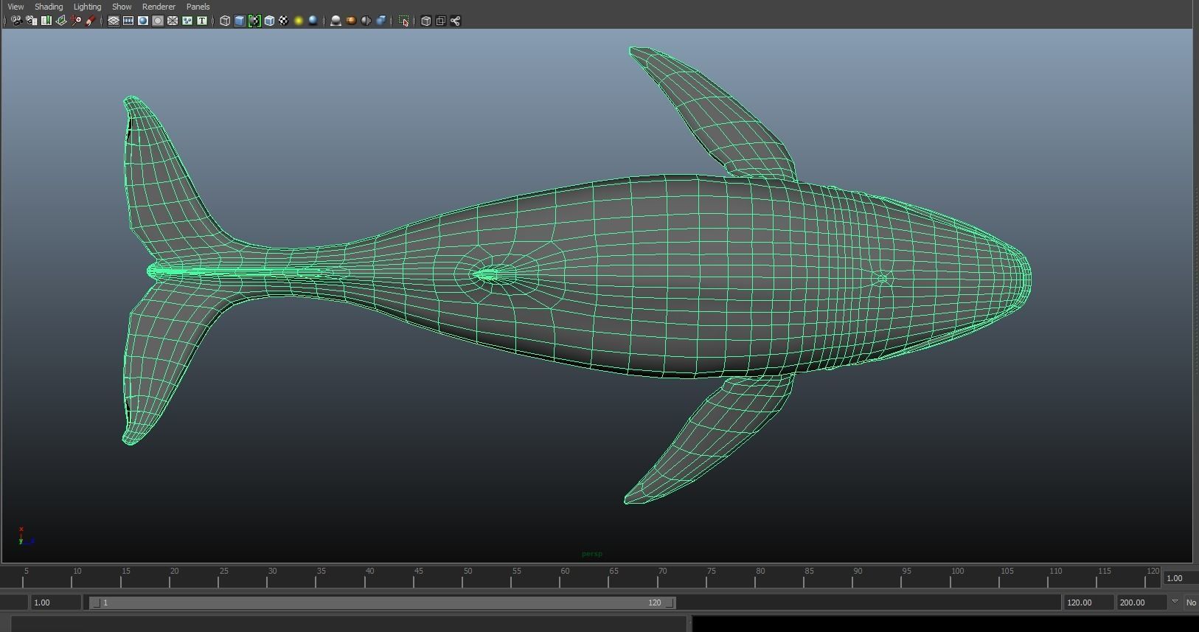The width and height of the screenshot is (1199, 632).
Task: Click the animation end field 200.00
Action: coord(1141,603)
